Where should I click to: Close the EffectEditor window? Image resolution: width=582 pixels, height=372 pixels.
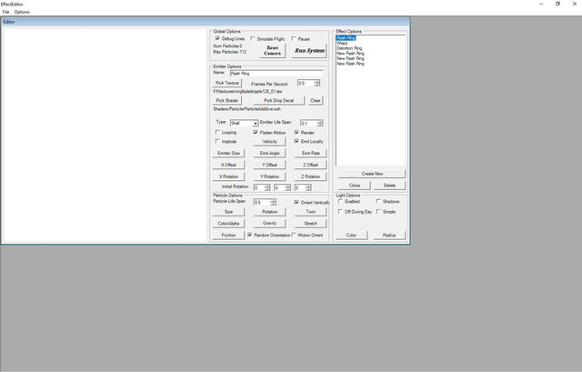pyautogui.click(x=574, y=4)
